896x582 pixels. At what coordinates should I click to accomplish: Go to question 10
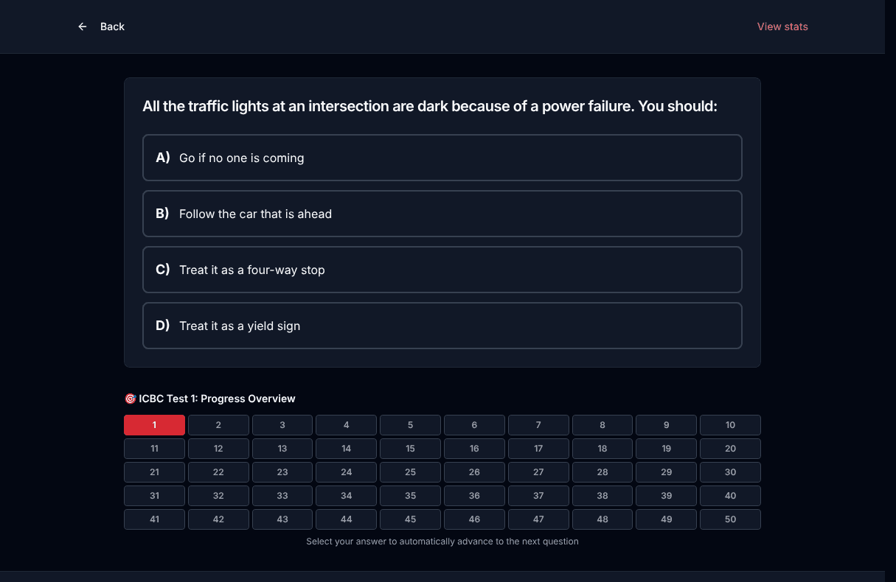pyautogui.click(x=730, y=425)
